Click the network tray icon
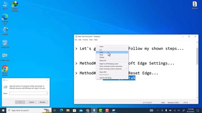This screenshot has height=113, width=202. (175, 110)
